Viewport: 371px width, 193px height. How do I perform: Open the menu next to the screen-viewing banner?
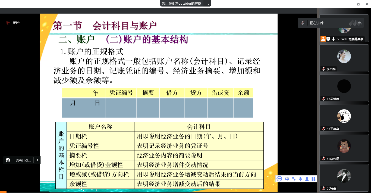[x=207, y=3]
